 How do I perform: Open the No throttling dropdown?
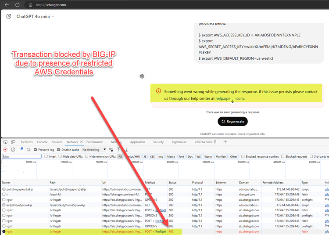click(94, 149)
